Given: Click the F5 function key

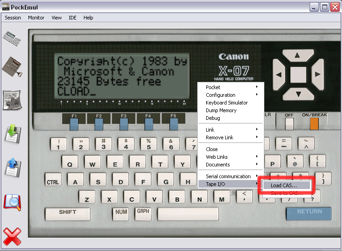Looking at the screenshot, I should click(x=174, y=124).
